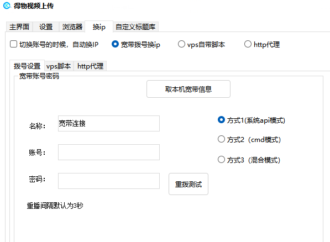Focus the 名称 input field
The height and width of the screenshot is (242, 330).
109,124
